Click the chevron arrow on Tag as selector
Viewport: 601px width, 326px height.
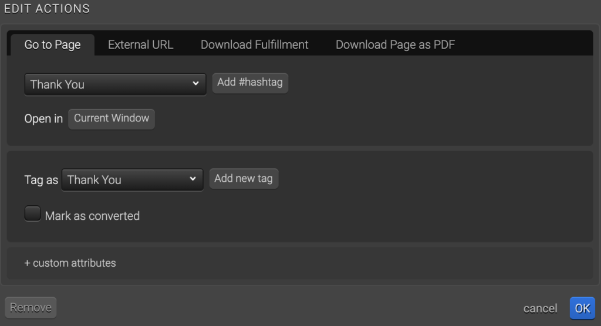[x=193, y=179]
